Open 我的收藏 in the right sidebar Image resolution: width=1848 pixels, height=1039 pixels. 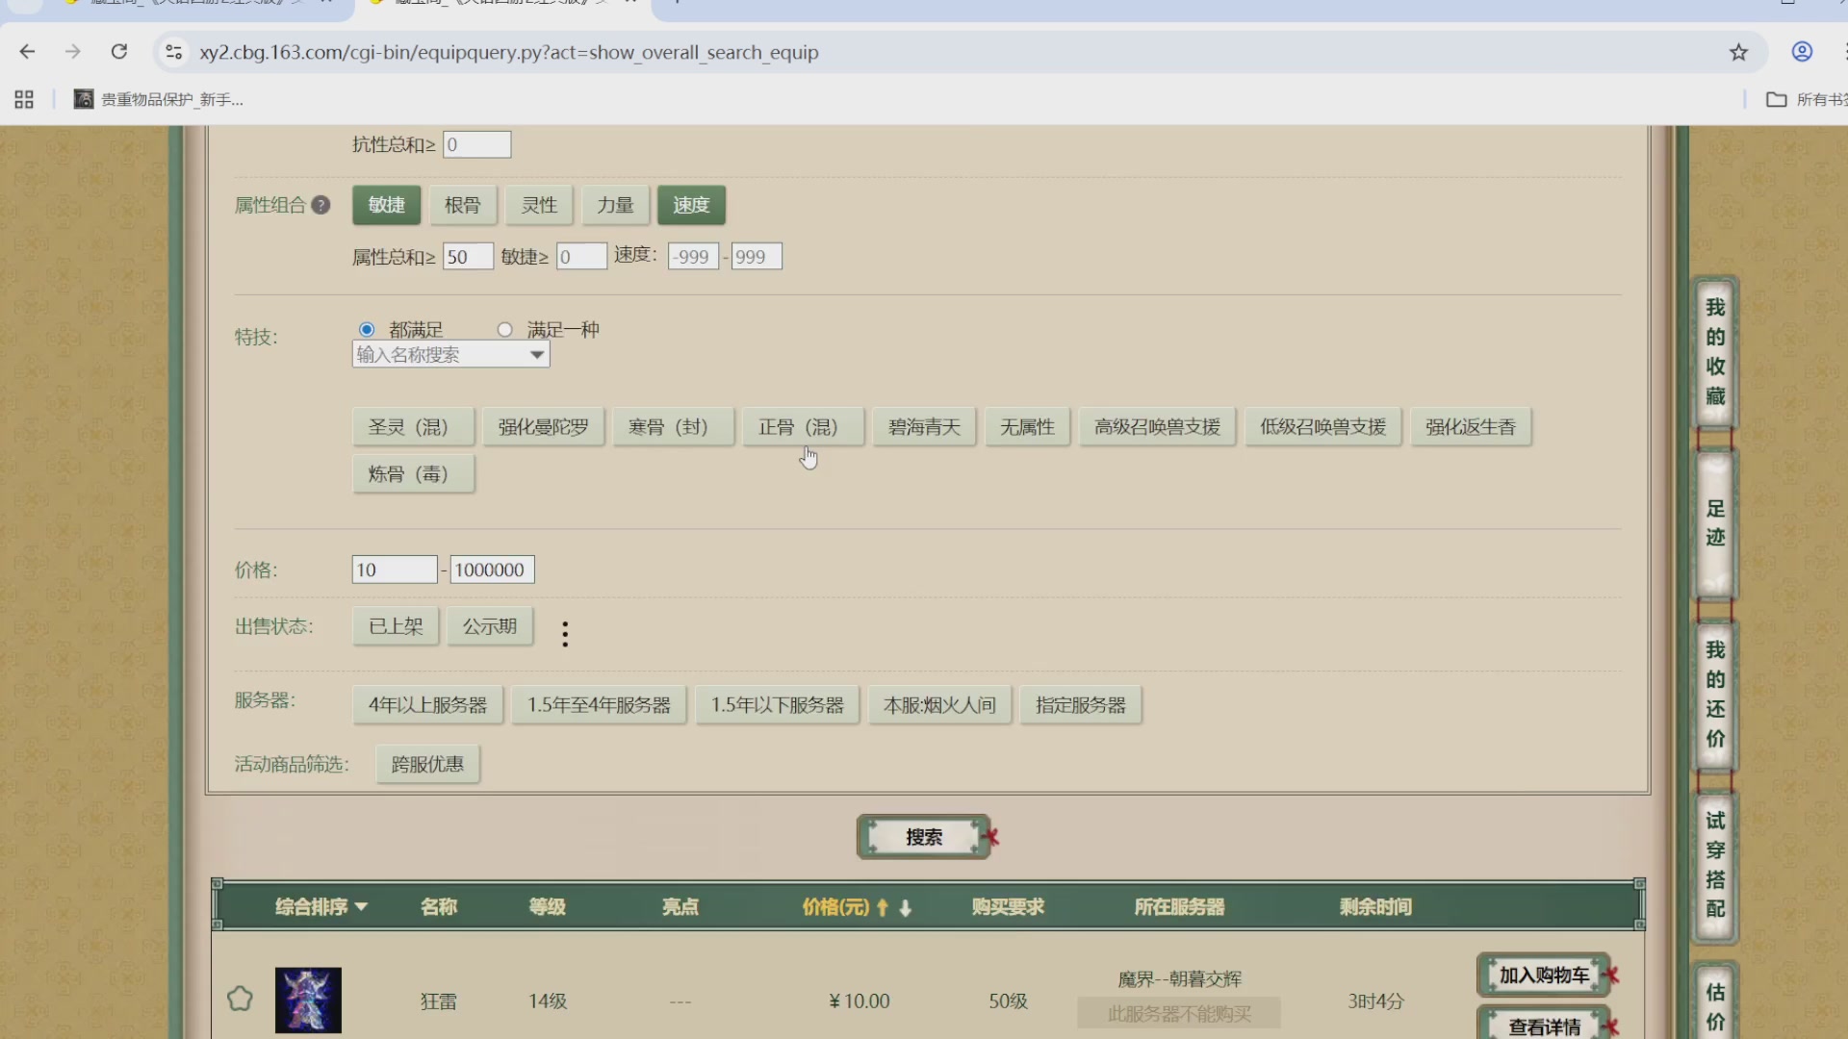1713,353
